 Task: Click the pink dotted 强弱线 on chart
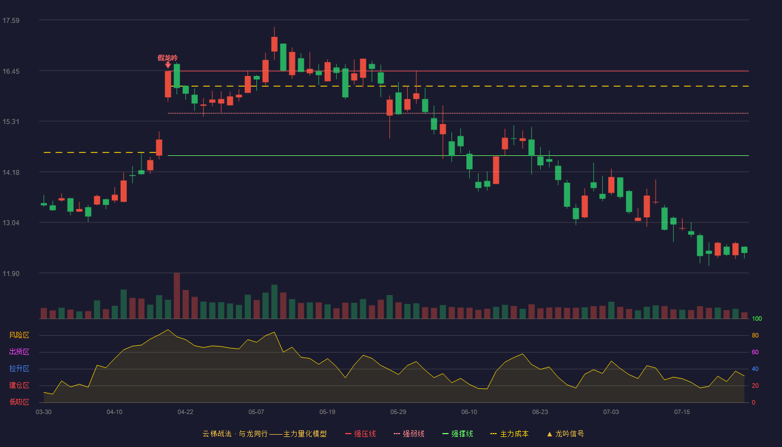[x=458, y=113]
